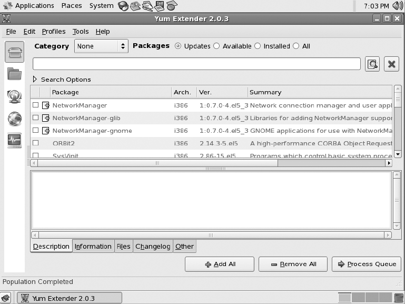Image resolution: width=405 pixels, height=304 pixels.
Task: Open the Places menu in top panel
Action: (x=72, y=6)
